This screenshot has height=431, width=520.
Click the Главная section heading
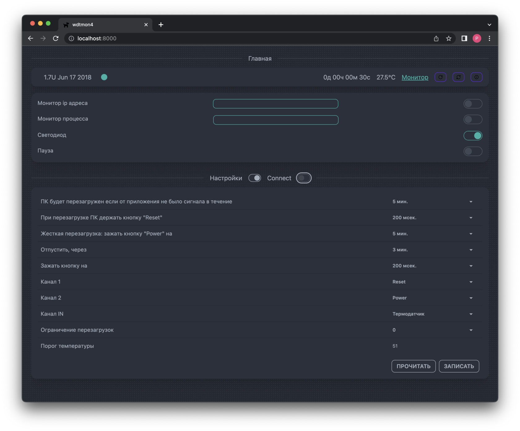coord(260,59)
